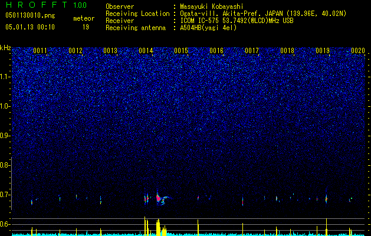Click the yellow power peak after 0019
371x236 pixels.
coord(326,227)
